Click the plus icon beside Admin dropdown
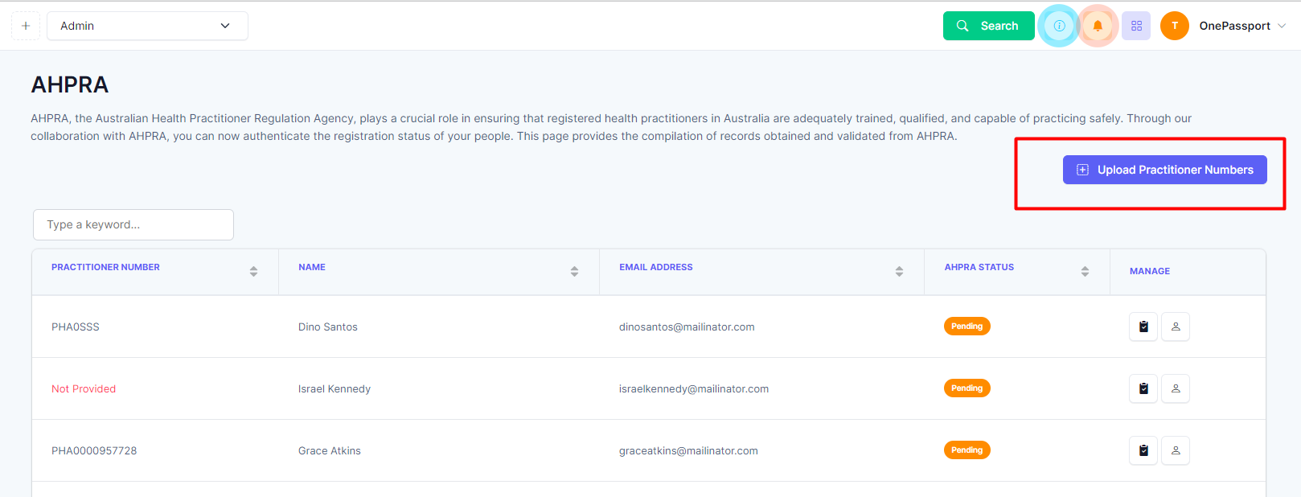1301x497 pixels. 26,26
